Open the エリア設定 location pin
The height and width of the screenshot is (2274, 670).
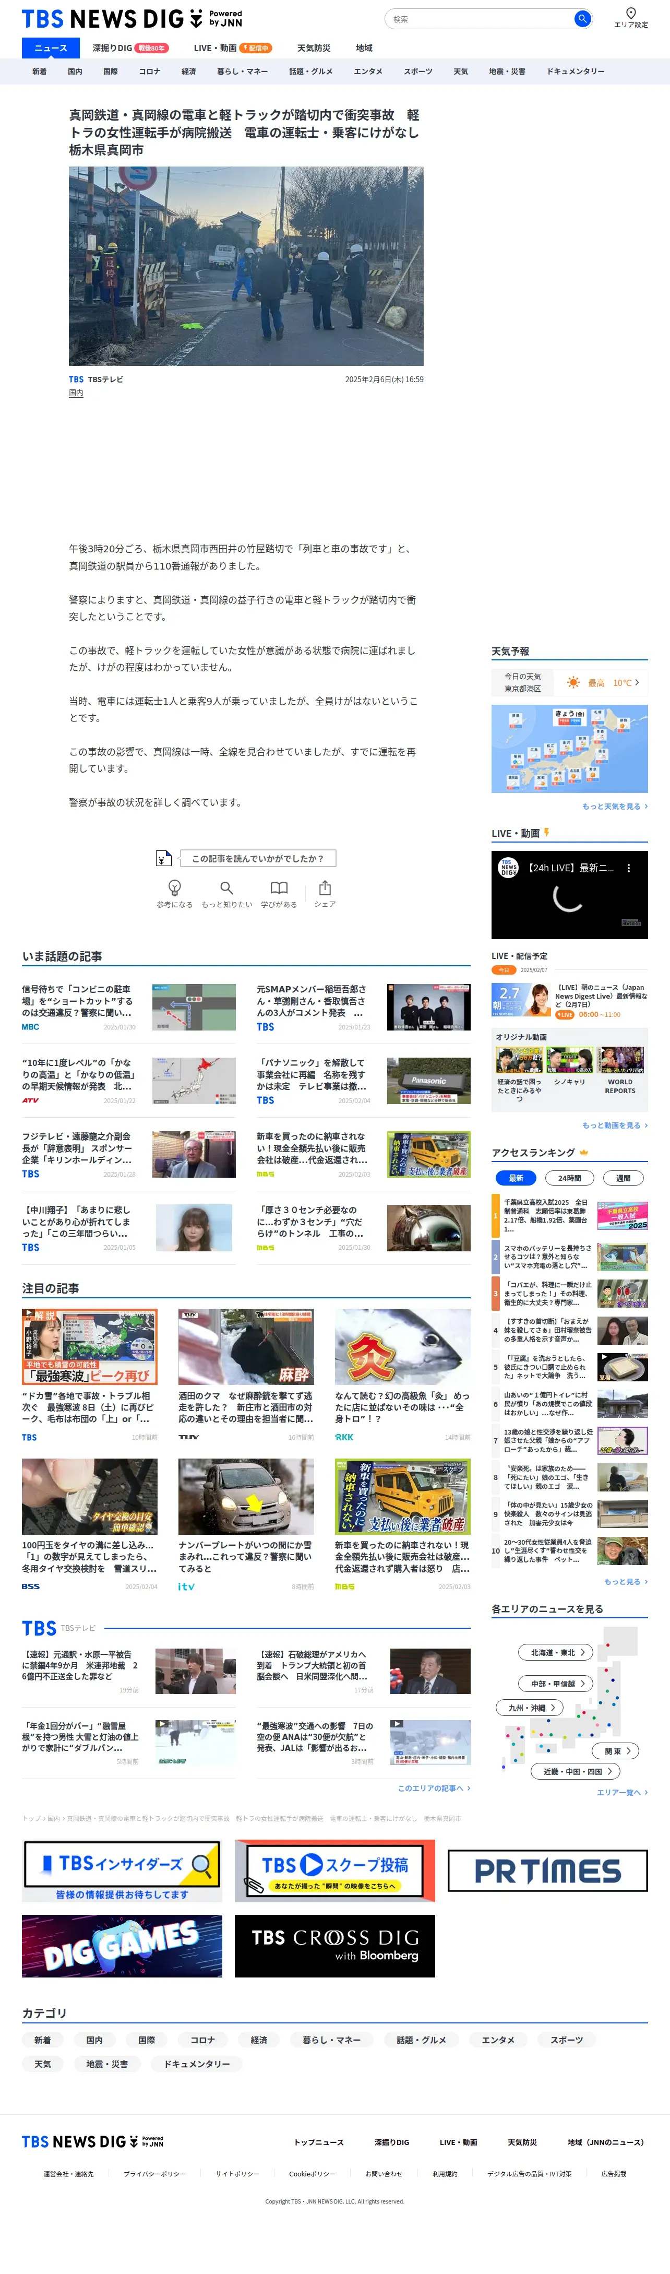pos(630,17)
